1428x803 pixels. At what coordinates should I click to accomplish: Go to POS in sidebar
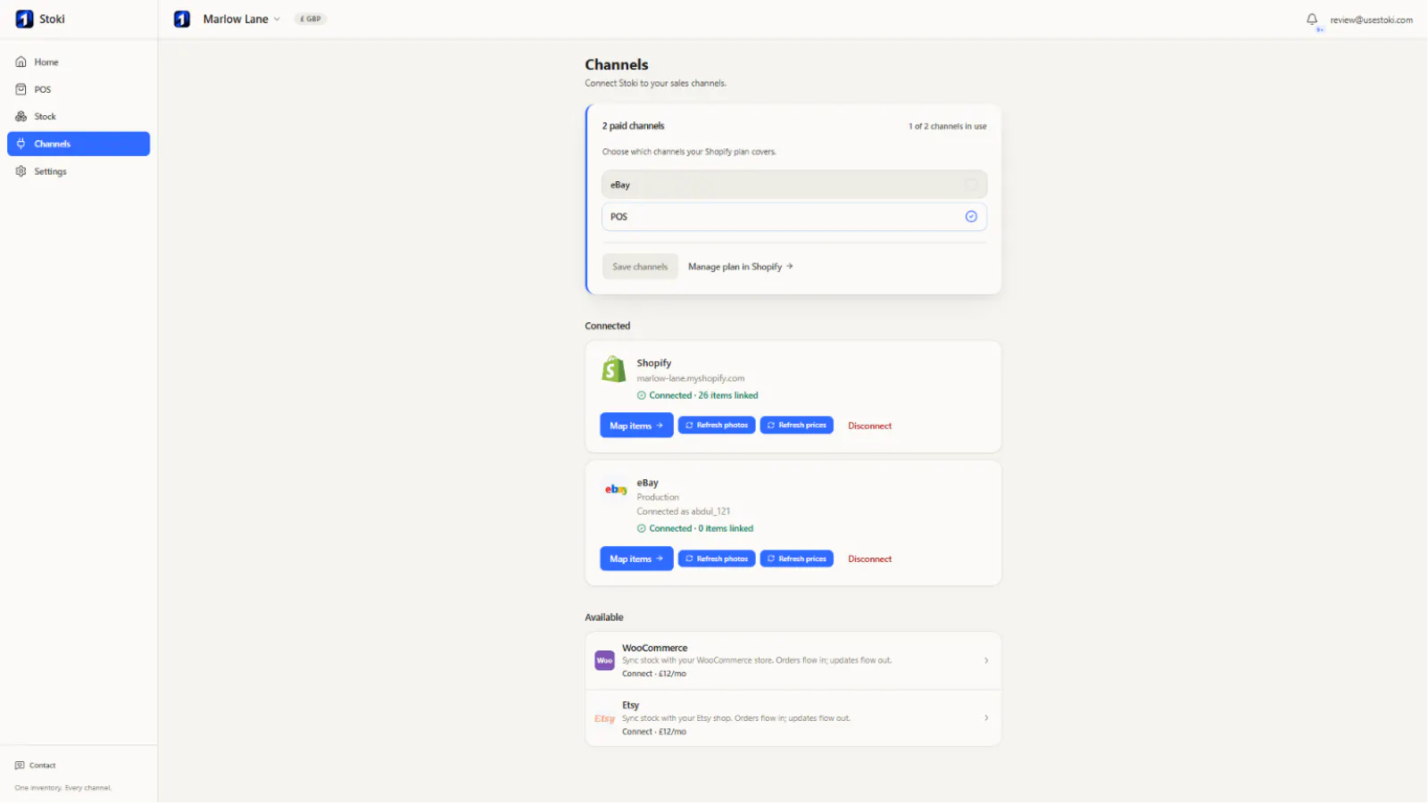[x=79, y=89]
